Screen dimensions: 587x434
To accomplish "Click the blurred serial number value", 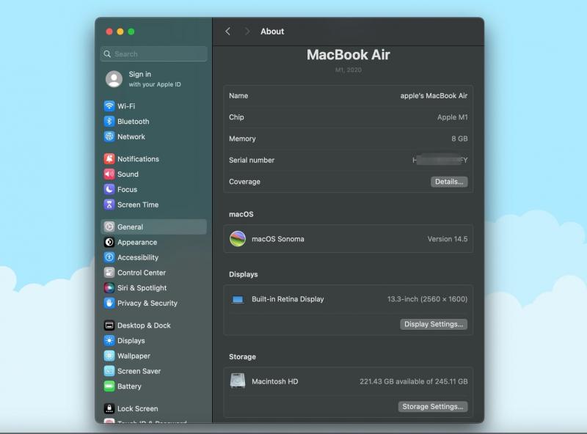I will [440, 160].
